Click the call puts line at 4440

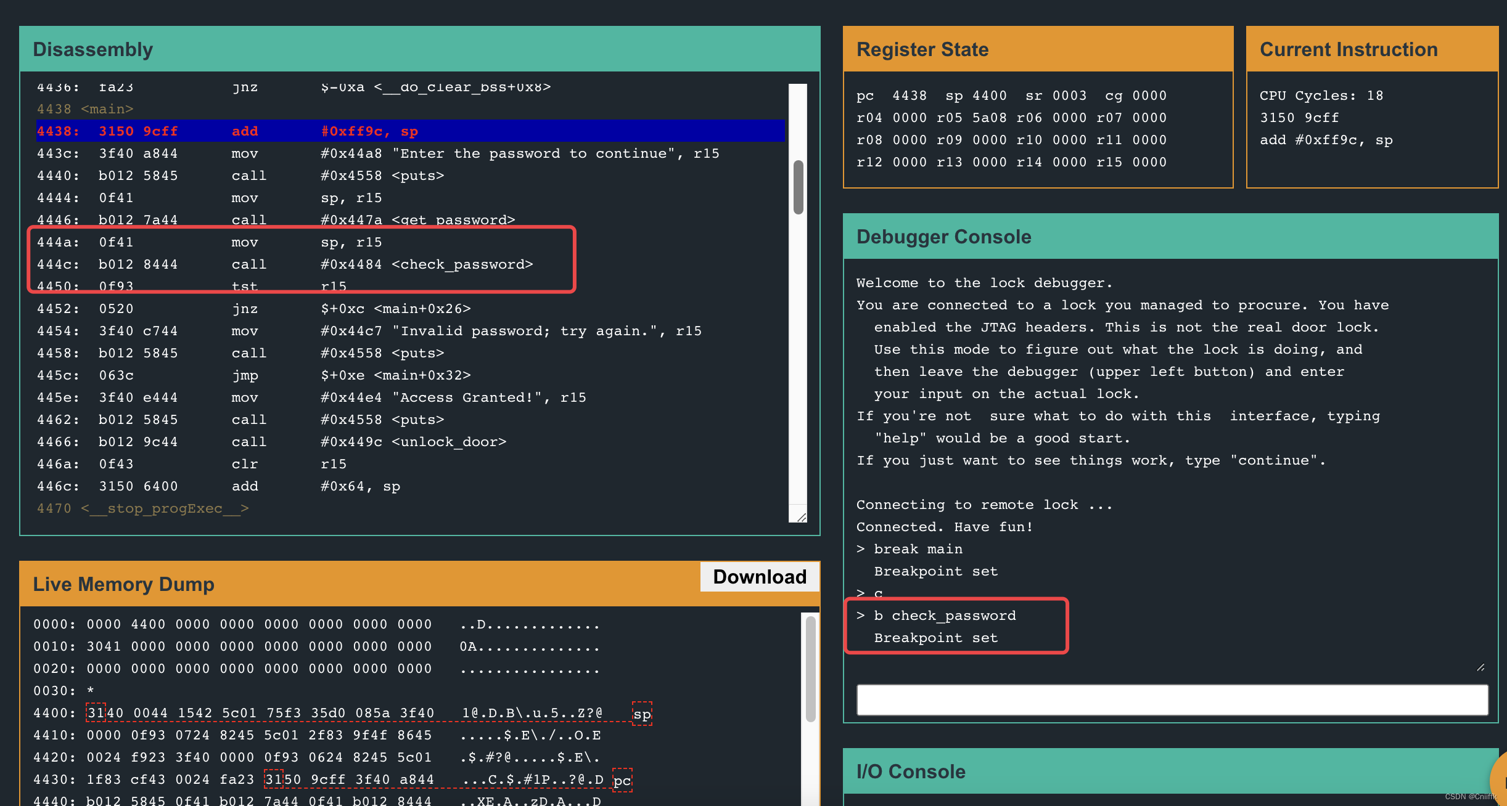click(410, 176)
